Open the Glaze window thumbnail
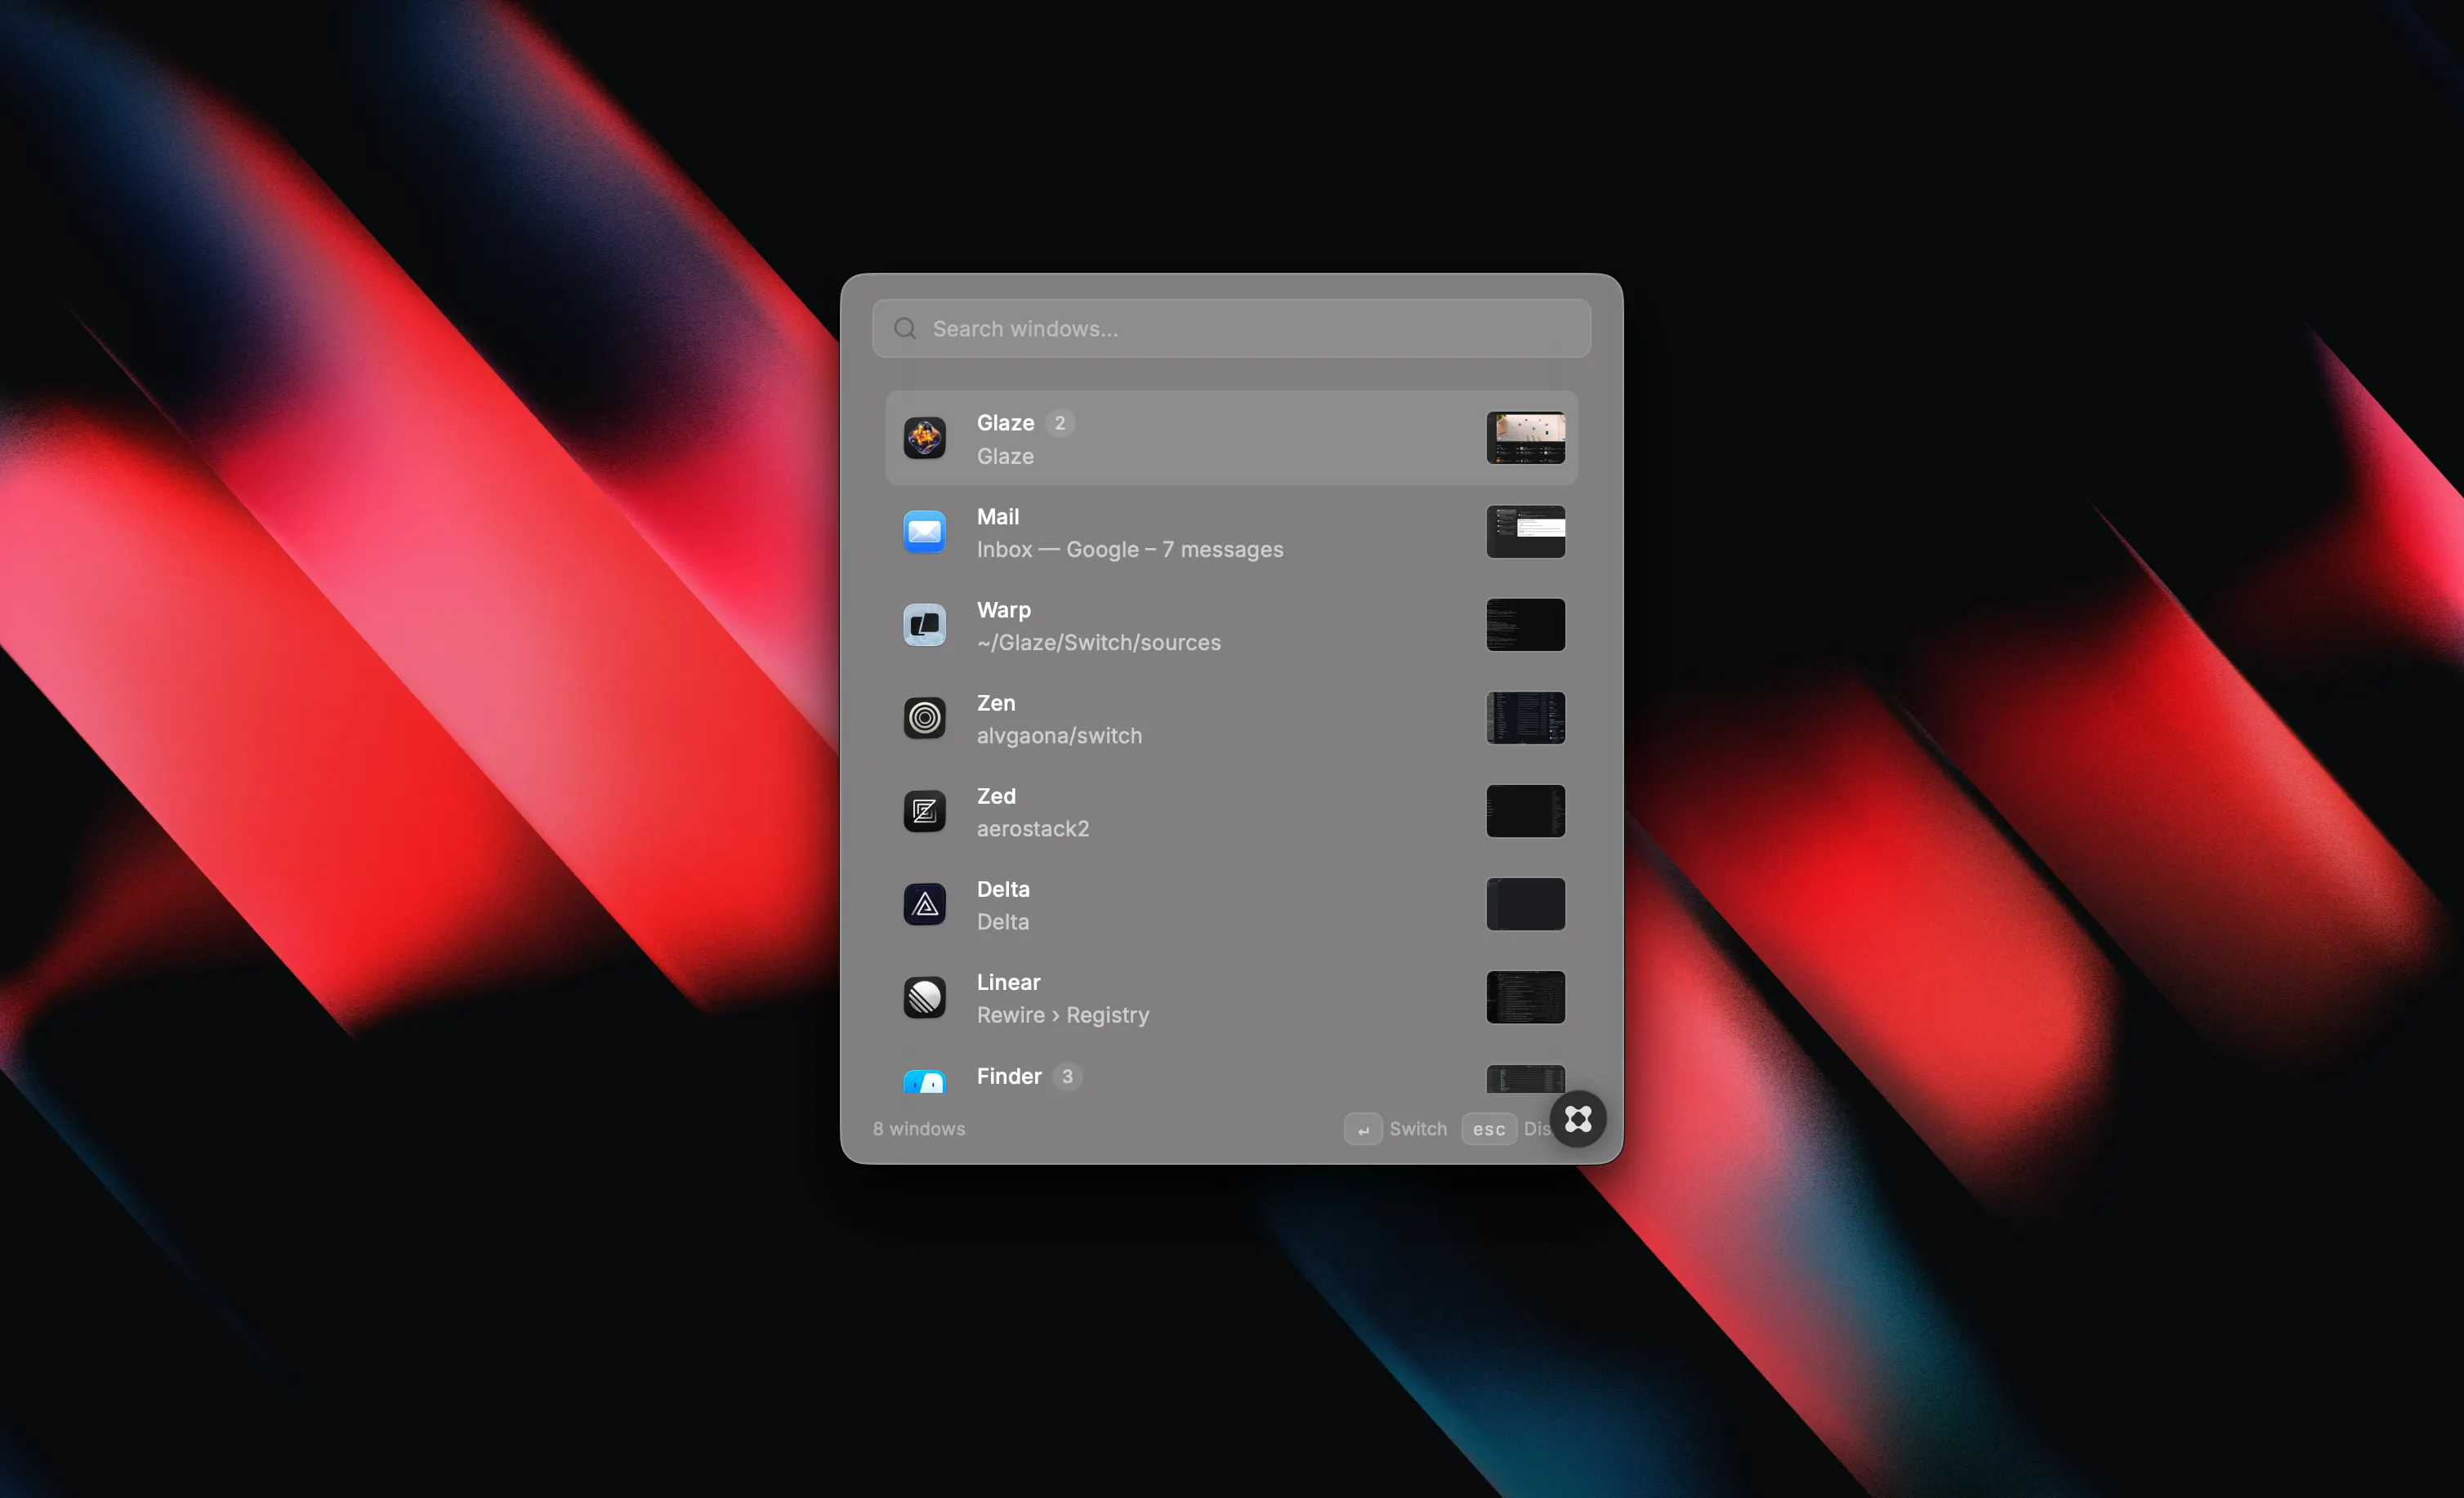 click(1525, 438)
